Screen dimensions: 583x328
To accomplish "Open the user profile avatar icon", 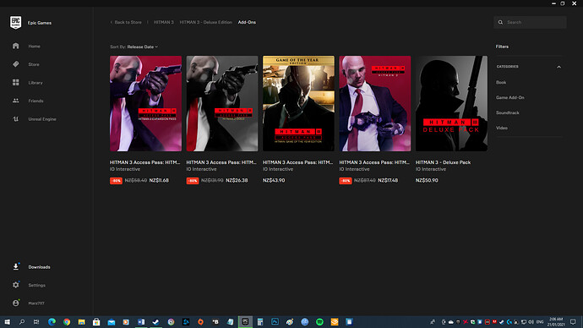I will 15,303.
